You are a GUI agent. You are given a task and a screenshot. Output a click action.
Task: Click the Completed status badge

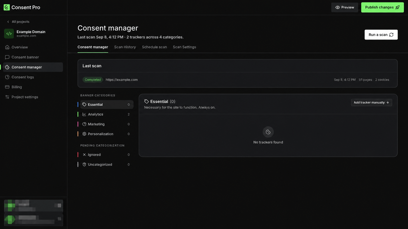tap(93, 80)
